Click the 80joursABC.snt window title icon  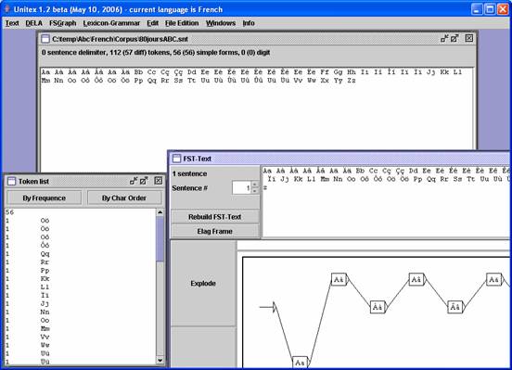[45, 39]
